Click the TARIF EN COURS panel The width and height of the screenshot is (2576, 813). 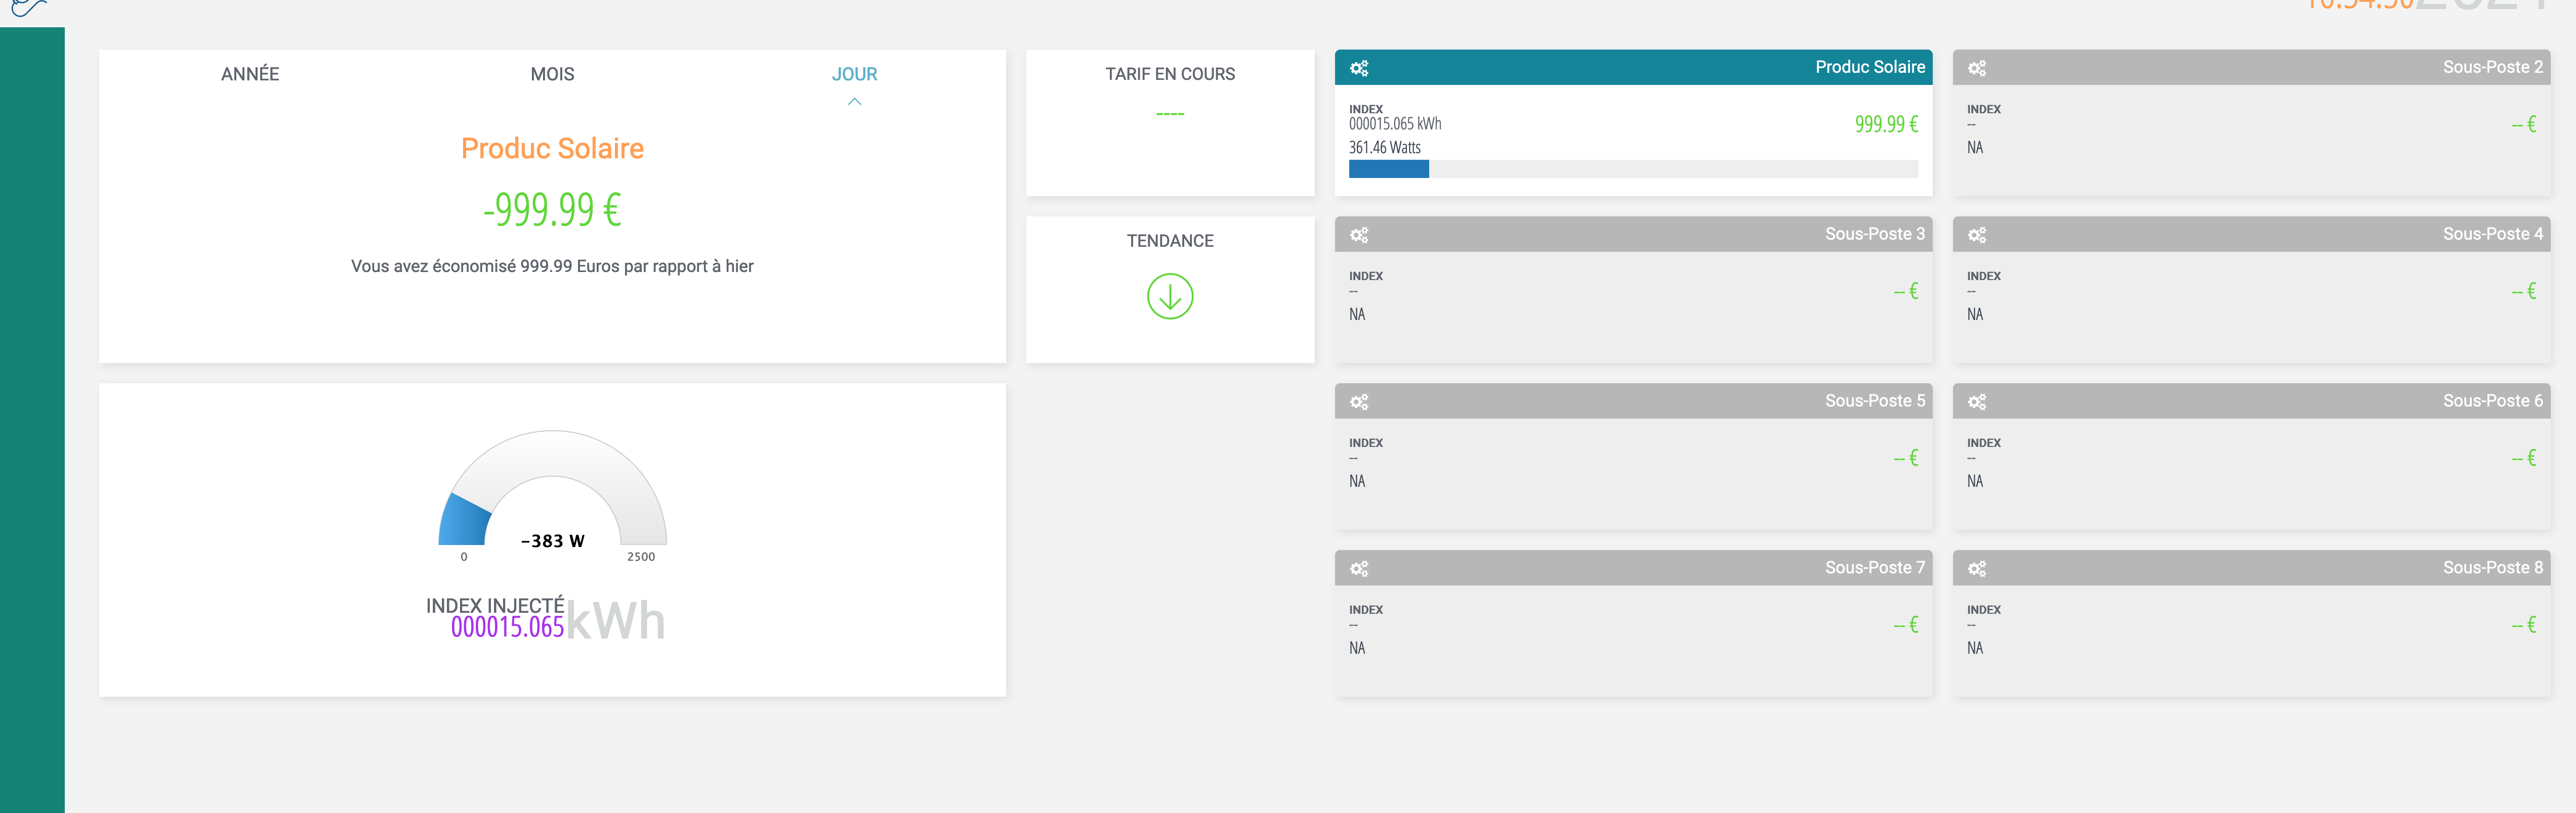click(1169, 122)
